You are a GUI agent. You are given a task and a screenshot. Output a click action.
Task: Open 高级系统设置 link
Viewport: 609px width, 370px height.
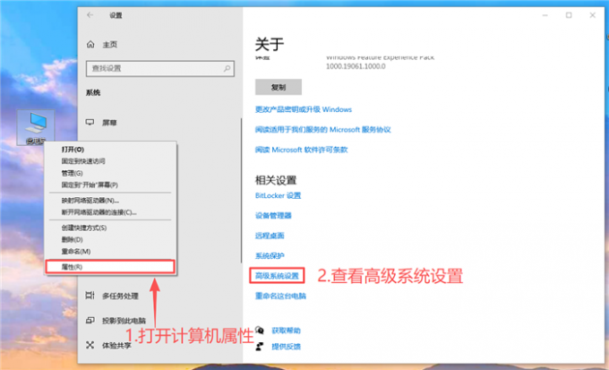(x=277, y=276)
